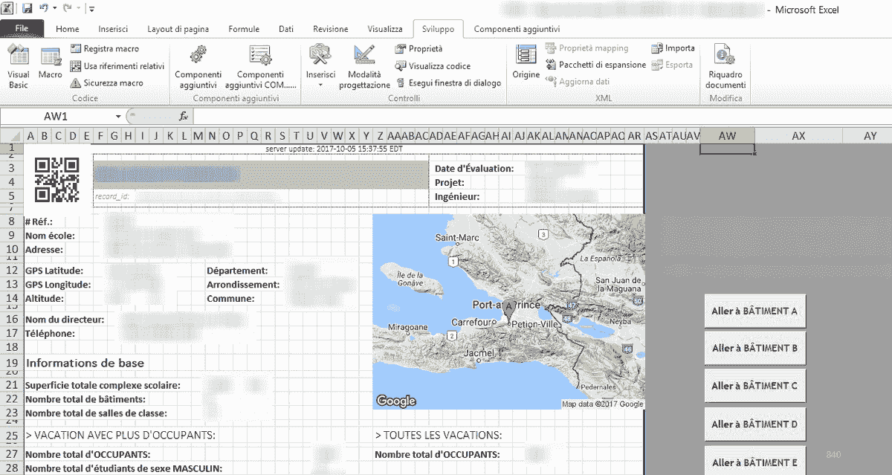Click the Aller à BÂTIMENT D button

[x=754, y=424]
